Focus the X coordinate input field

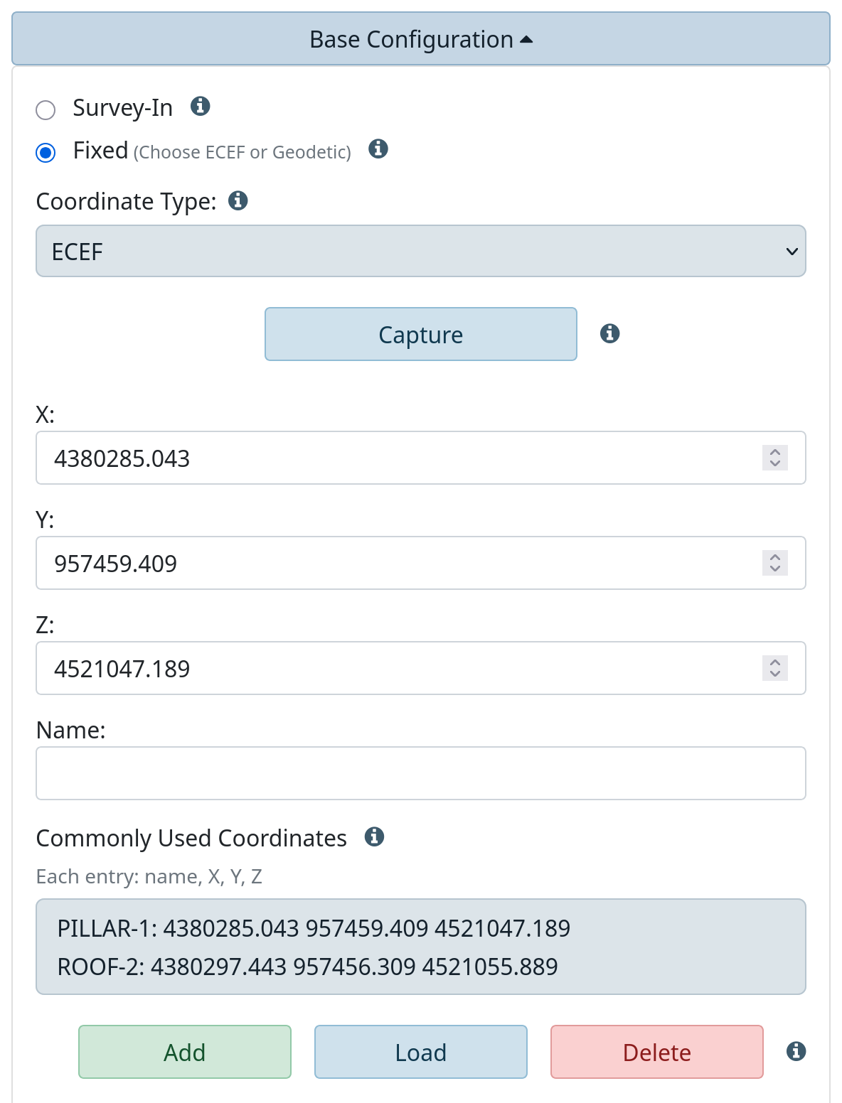click(x=421, y=458)
